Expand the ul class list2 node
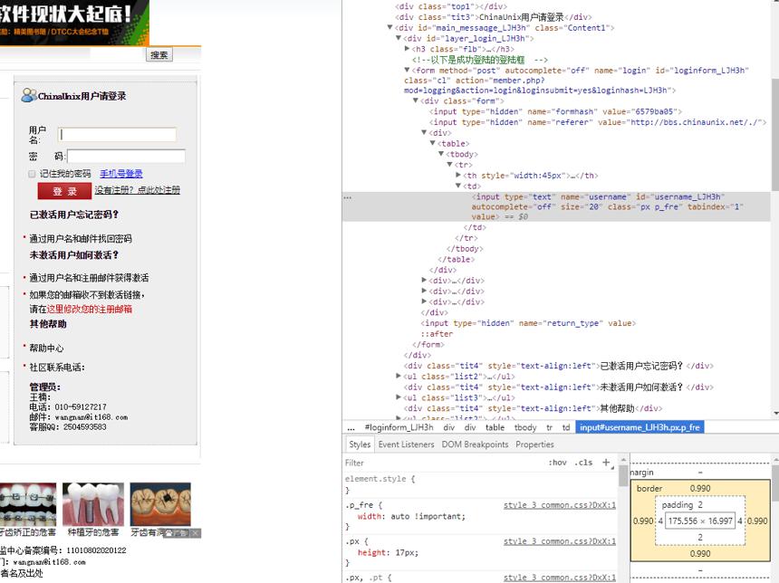Viewport: 779px width, 583px height. pyautogui.click(x=399, y=377)
